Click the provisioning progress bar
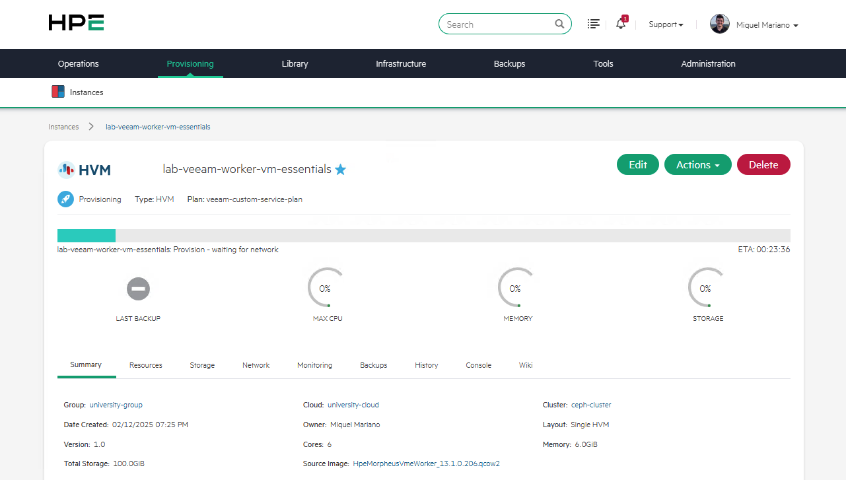Viewport: 846px width, 480px height. click(x=424, y=236)
